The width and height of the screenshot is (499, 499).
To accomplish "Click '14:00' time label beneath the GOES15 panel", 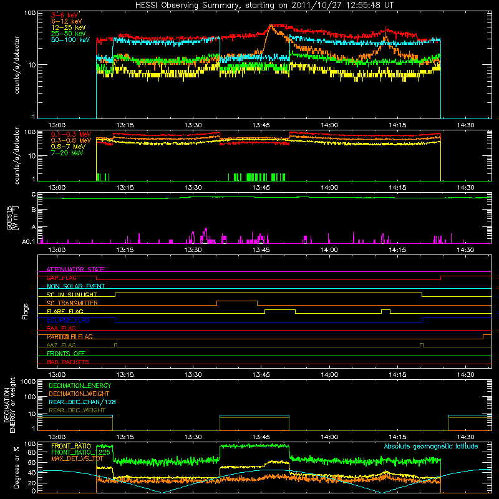I will [329, 250].
